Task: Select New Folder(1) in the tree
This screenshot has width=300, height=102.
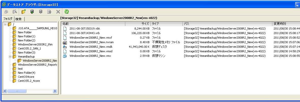Action: point(27,36)
